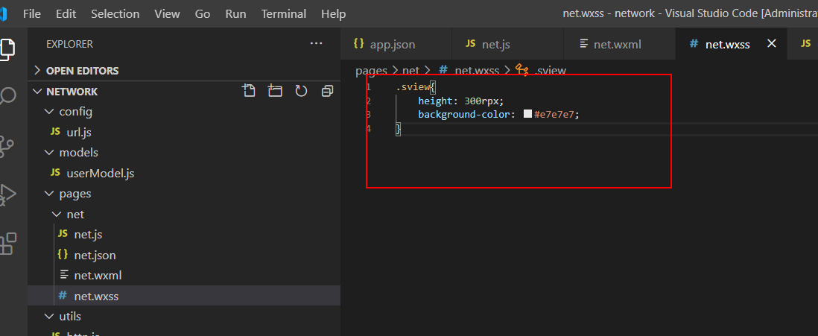Open Explorer more actions ellipsis
The width and height of the screenshot is (818, 336).
(x=316, y=44)
